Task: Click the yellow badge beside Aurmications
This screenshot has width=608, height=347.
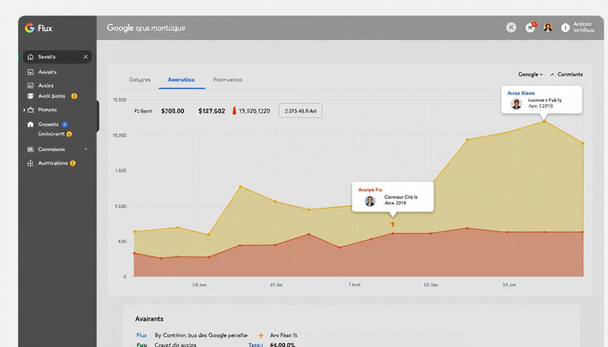Action: 73,163
